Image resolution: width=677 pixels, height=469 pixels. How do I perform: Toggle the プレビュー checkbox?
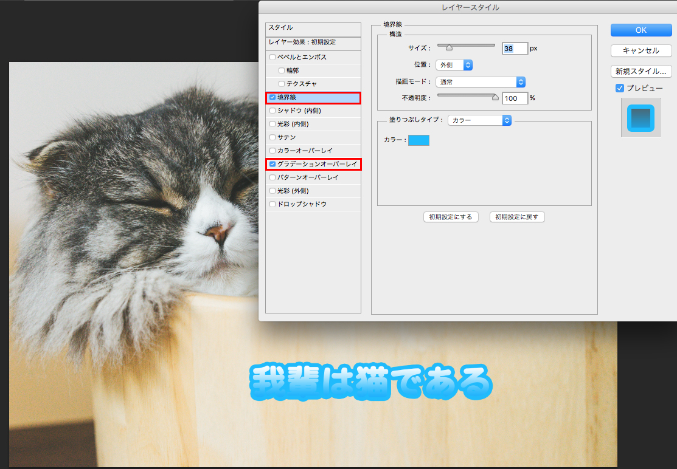click(620, 88)
